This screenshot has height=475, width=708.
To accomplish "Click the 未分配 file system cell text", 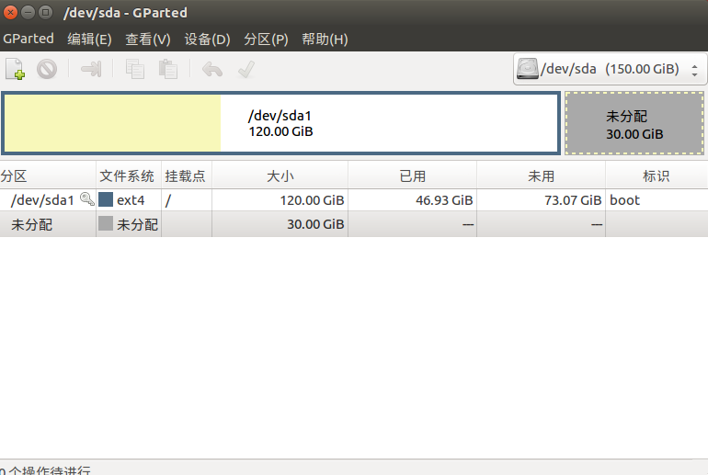I will click(137, 224).
